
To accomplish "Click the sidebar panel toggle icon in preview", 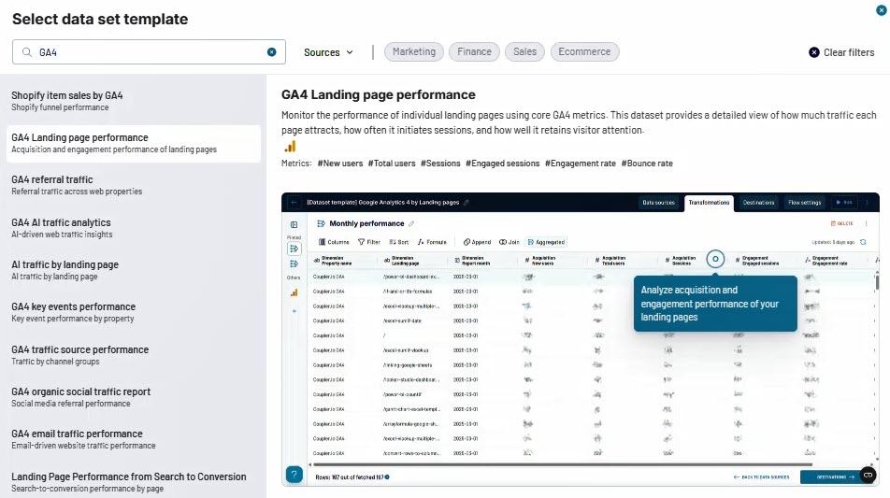I will pos(294,224).
